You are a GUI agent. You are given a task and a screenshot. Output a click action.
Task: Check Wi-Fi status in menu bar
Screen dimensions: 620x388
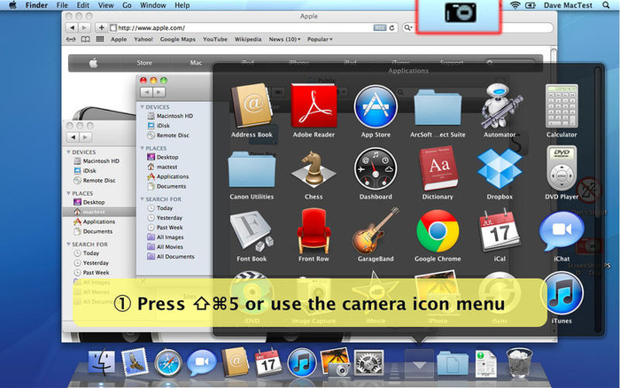[515, 5]
